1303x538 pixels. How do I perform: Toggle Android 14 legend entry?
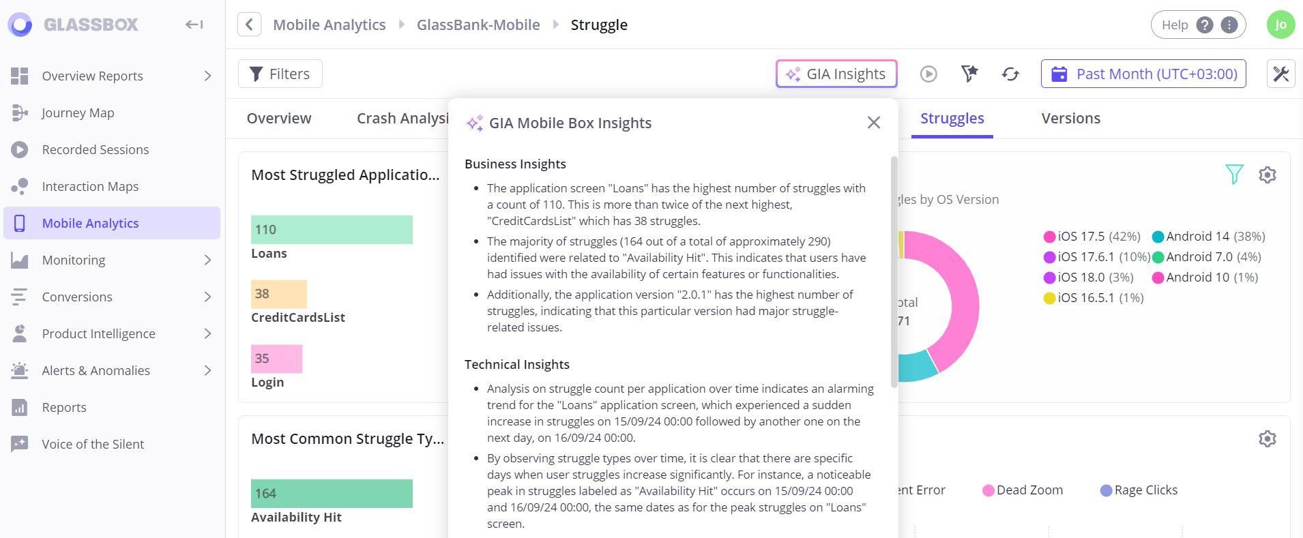point(1207,237)
